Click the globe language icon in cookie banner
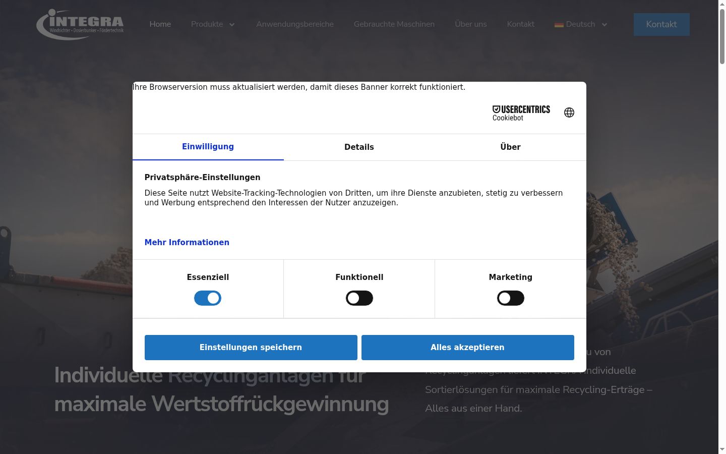This screenshot has width=726, height=454. coord(569,112)
